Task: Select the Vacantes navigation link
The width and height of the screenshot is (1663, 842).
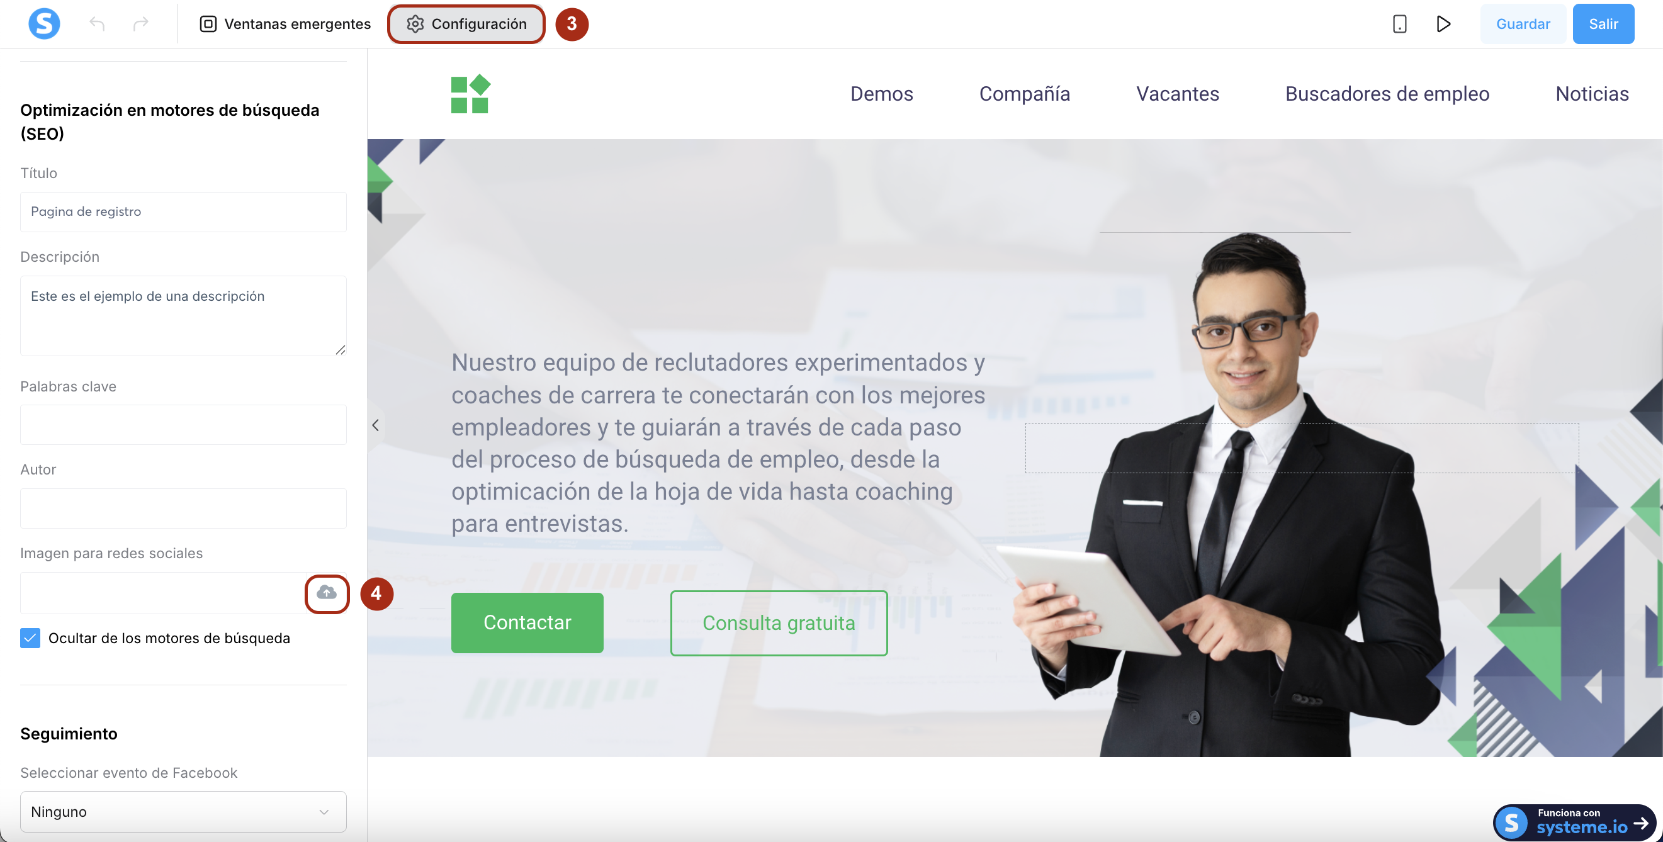Action: [x=1178, y=94]
